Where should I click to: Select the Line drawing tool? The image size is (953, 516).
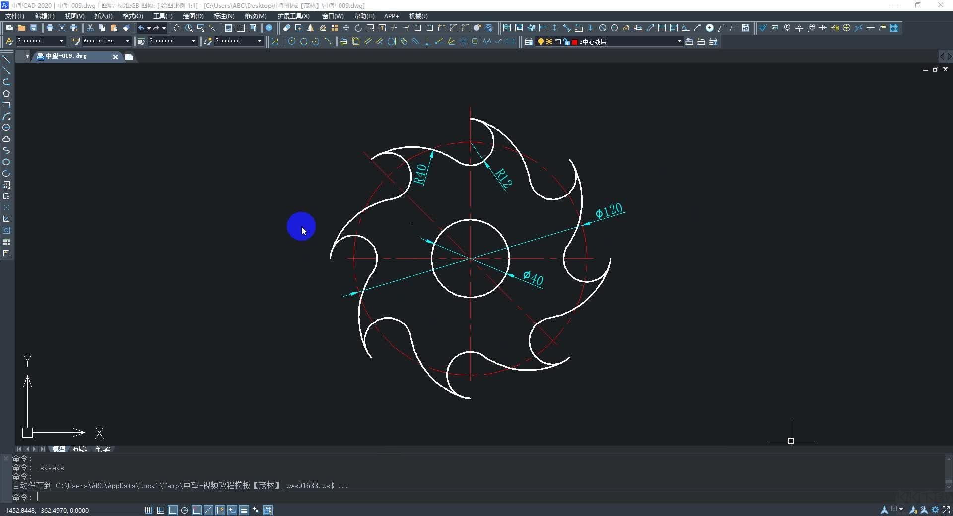(x=6, y=59)
